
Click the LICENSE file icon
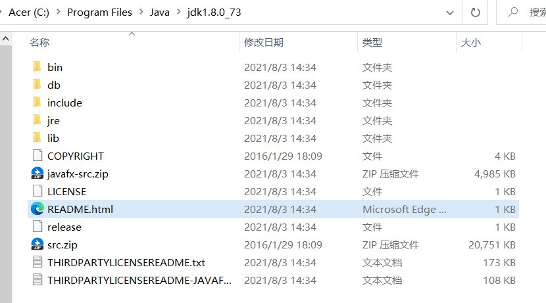(x=37, y=191)
